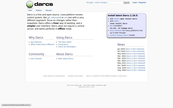Screen dimensions: 173x108
Task: Click the 'Powered by' footer line
Action: 86,87
